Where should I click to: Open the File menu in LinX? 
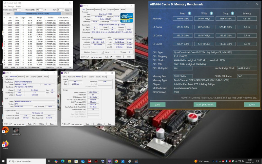coord(5,6)
